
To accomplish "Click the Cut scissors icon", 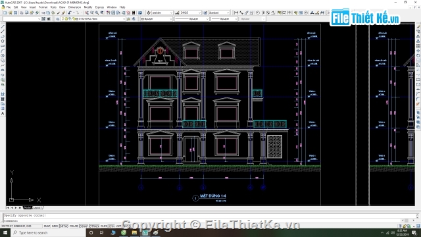I will click(43, 13).
